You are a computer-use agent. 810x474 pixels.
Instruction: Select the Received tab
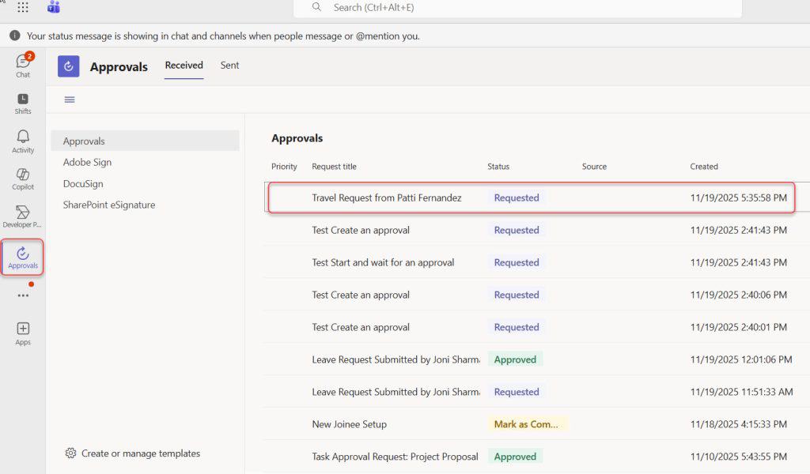point(184,66)
